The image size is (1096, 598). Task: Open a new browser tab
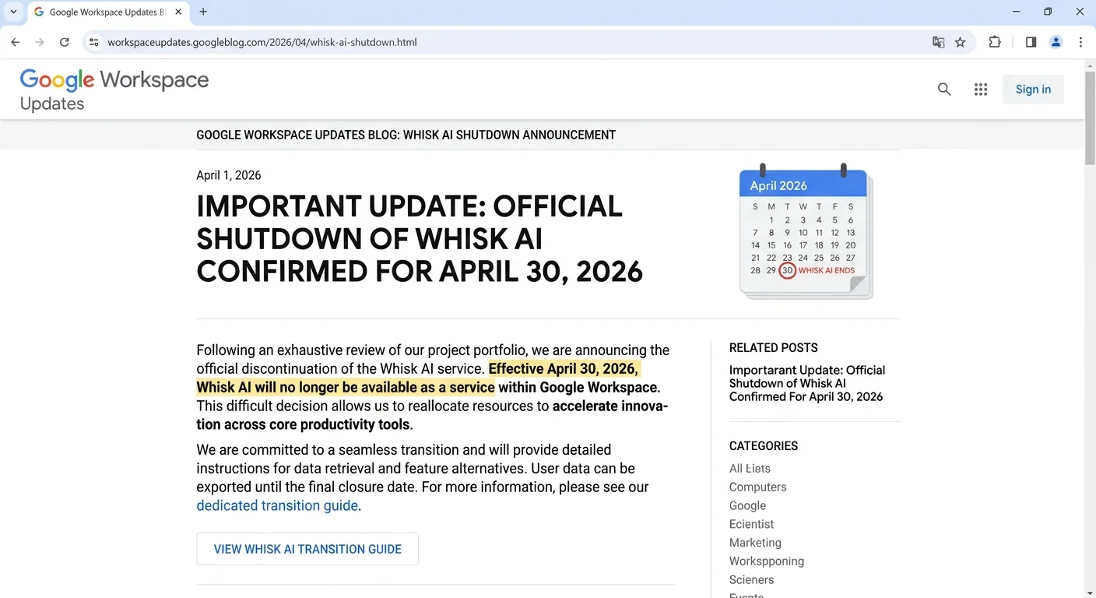(203, 12)
